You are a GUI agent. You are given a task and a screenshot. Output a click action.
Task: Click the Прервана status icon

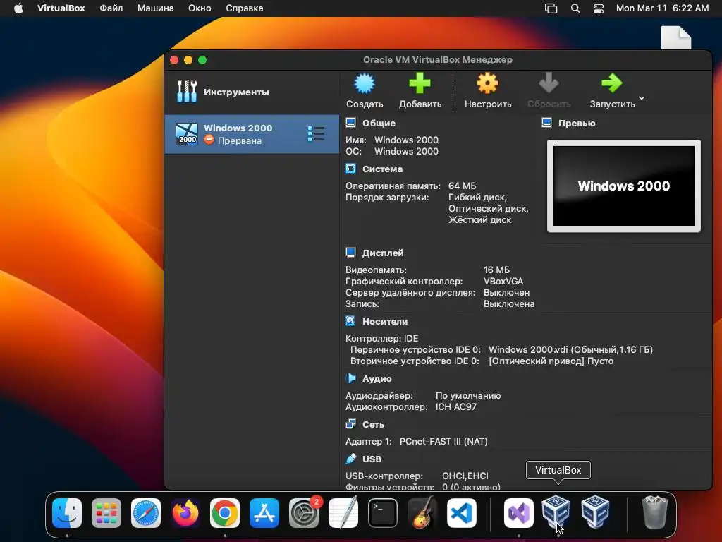coord(209,140)
